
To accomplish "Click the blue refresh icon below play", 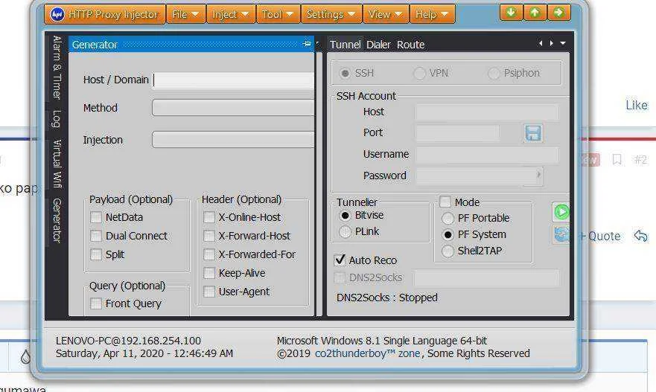I will click(561, 234).
